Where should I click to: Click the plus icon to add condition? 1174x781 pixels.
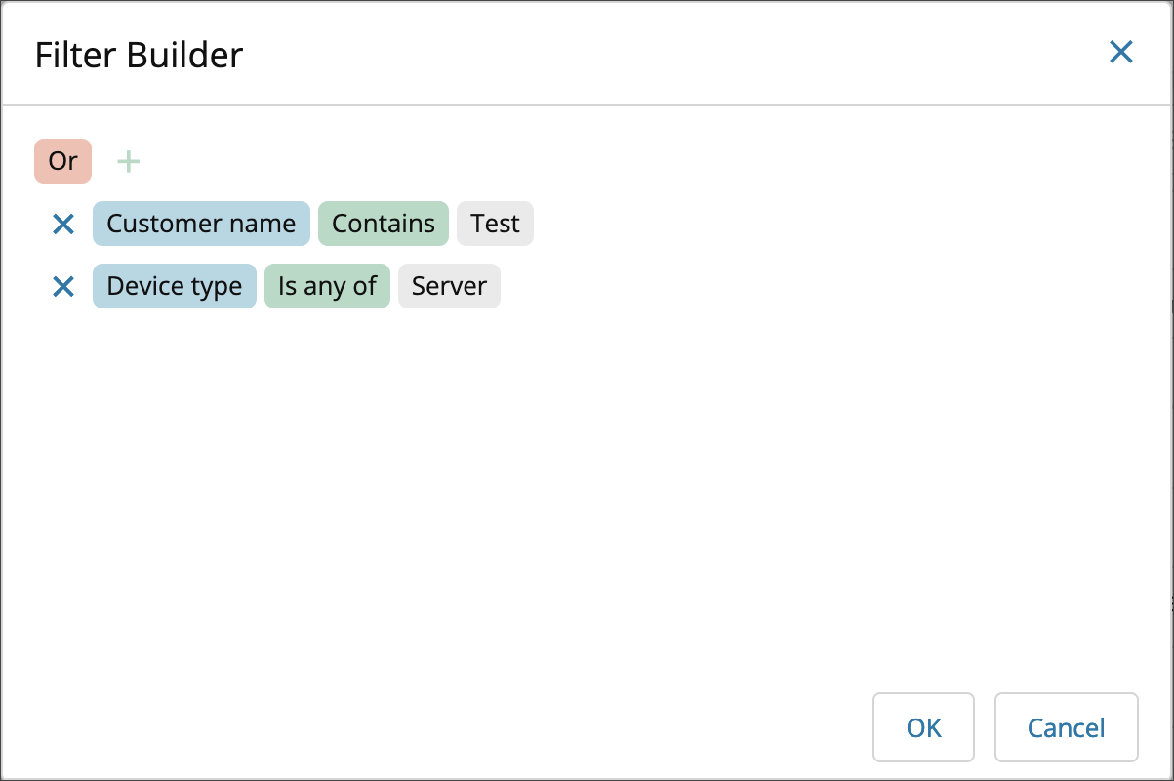pyautogui.click(x=128, y=161)
